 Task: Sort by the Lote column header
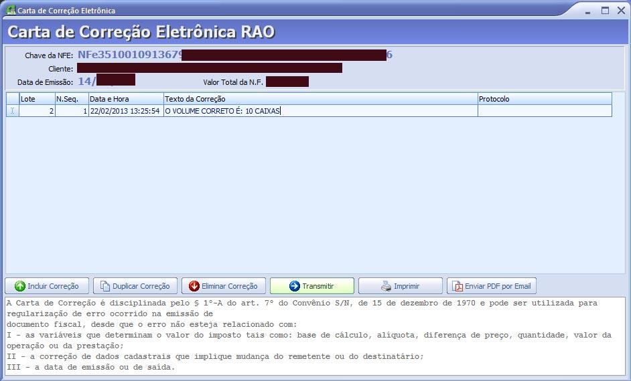click(x=37, y=99)
